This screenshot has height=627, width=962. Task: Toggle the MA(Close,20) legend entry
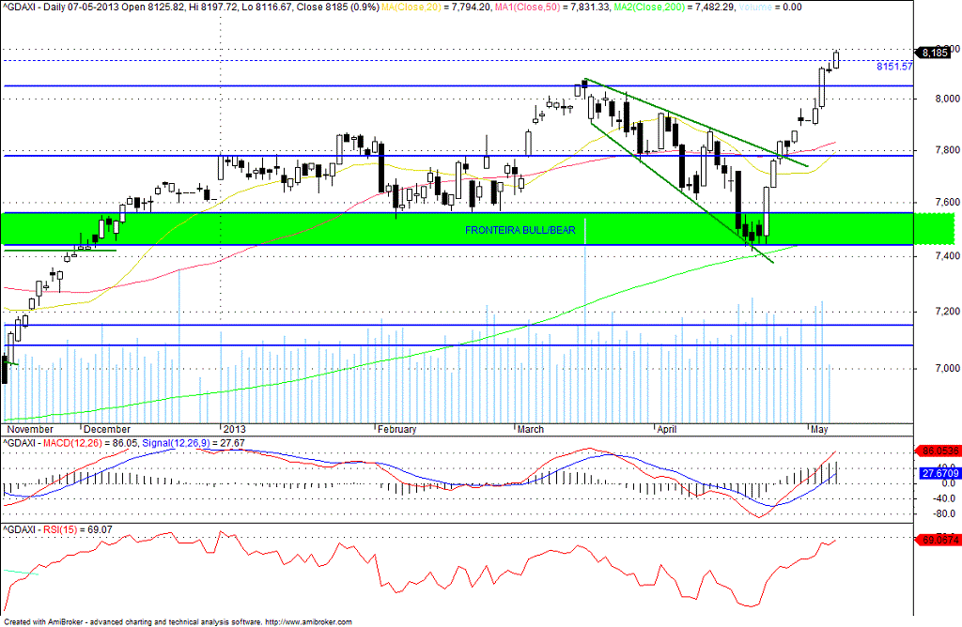409,8
